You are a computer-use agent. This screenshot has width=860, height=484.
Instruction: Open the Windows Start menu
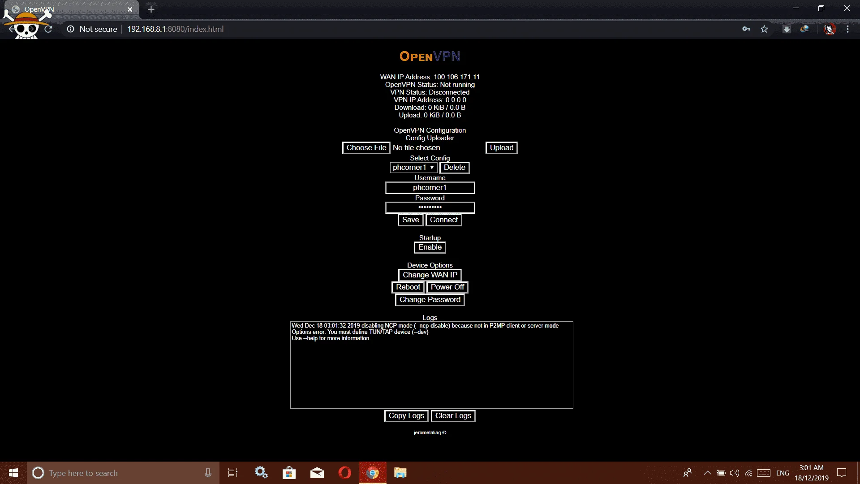(x=13, y=473)
